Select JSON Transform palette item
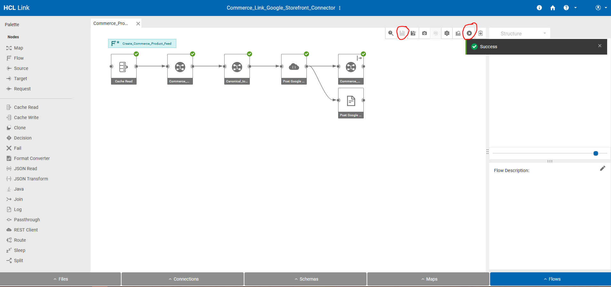 coord(27,179)
